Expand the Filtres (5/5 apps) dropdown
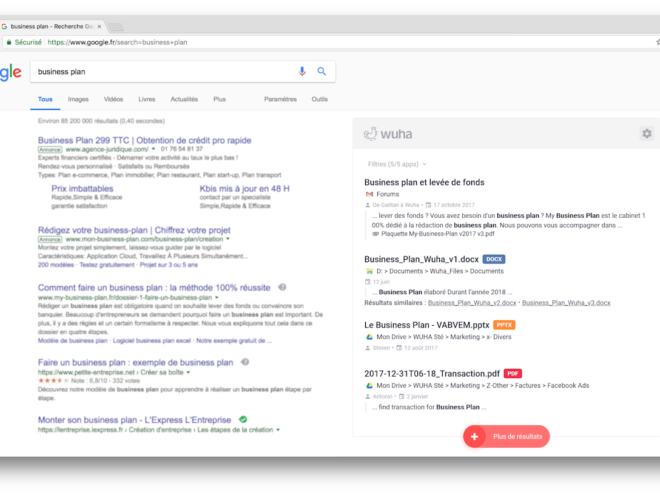Image resolution: width=660 pixels, height=495 pixels. click(397, 164)
